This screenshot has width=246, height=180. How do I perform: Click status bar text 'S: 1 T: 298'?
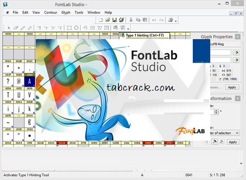[x=217, y=175]
